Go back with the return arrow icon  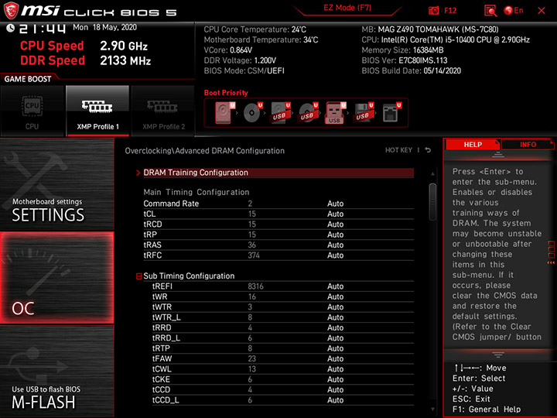click(428, 150)
